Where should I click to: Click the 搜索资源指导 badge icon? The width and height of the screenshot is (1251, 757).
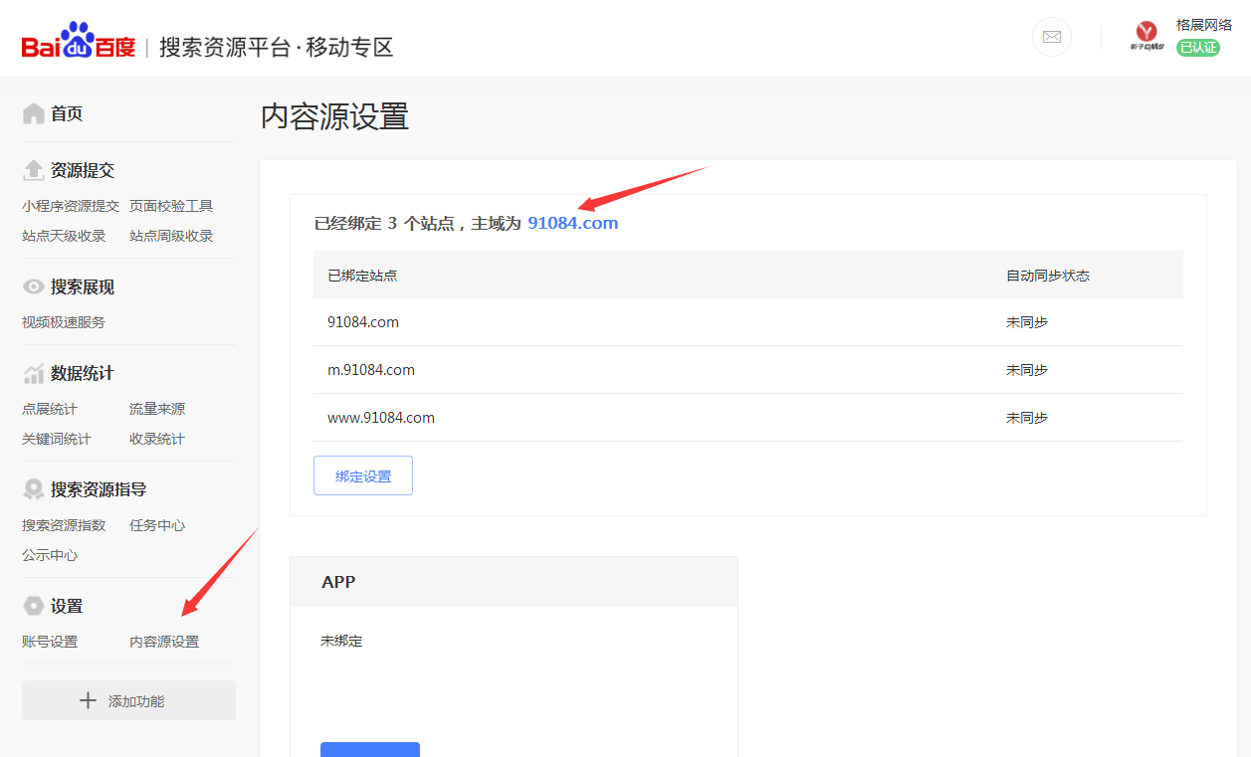(x=34, y=489)
